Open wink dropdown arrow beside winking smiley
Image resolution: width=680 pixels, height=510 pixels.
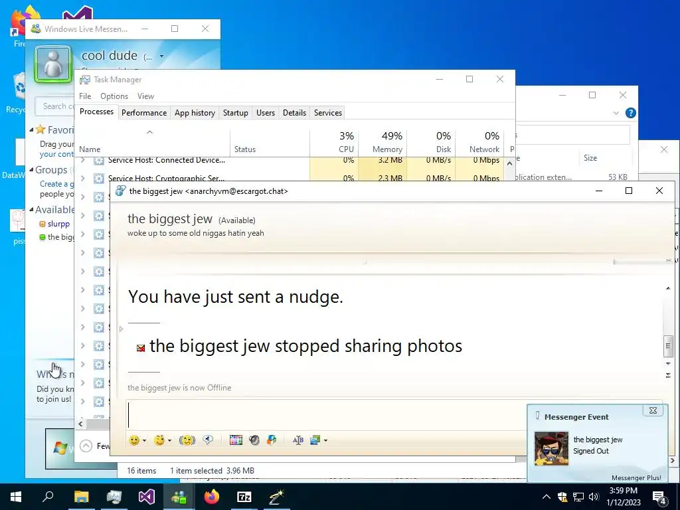coord(169,441)
